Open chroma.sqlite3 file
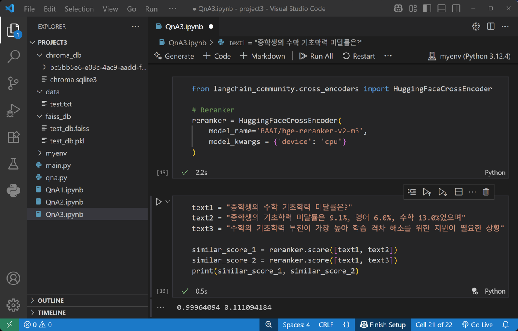The height and width of the screenshot is (331, 518). pos(73,80)
